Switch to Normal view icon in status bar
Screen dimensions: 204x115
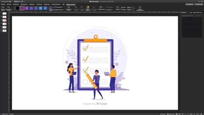(x=177, y=114)
